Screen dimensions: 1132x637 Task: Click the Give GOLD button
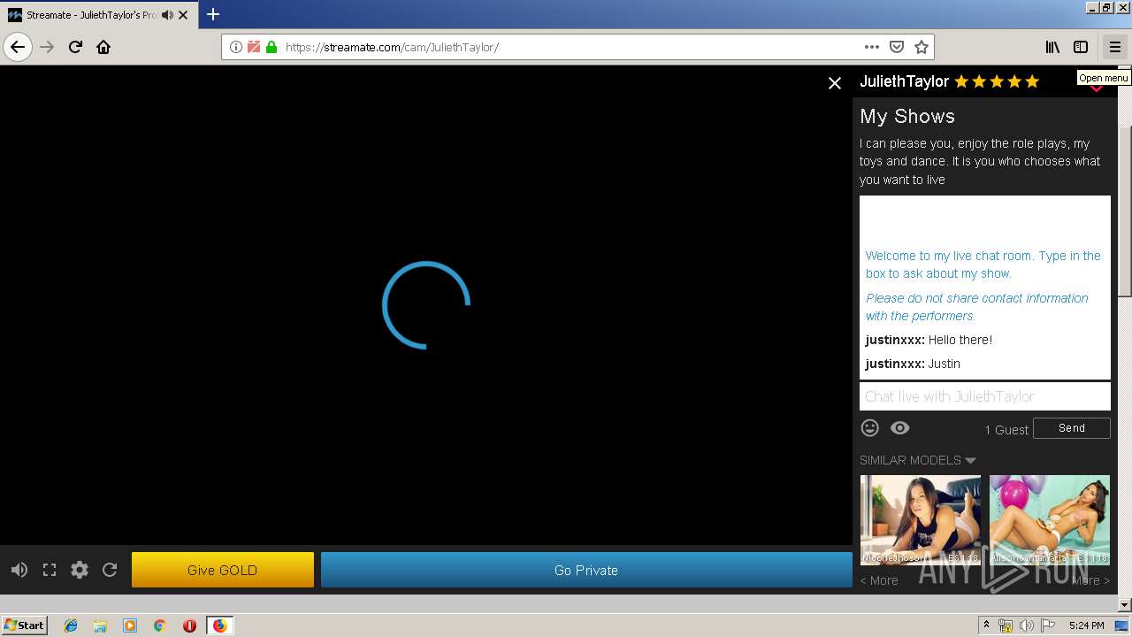(x=223, y=570)
